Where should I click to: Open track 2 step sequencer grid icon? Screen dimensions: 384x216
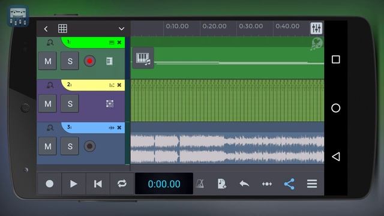[110, 104]
